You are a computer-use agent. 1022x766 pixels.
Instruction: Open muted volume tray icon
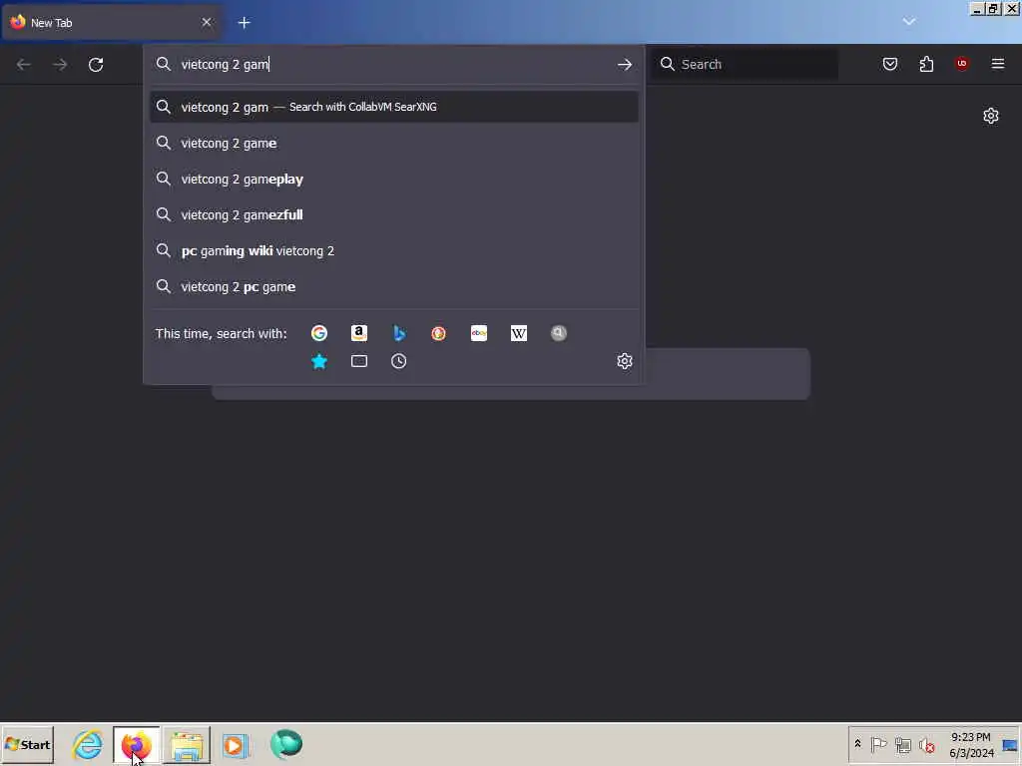click(926, 744)
